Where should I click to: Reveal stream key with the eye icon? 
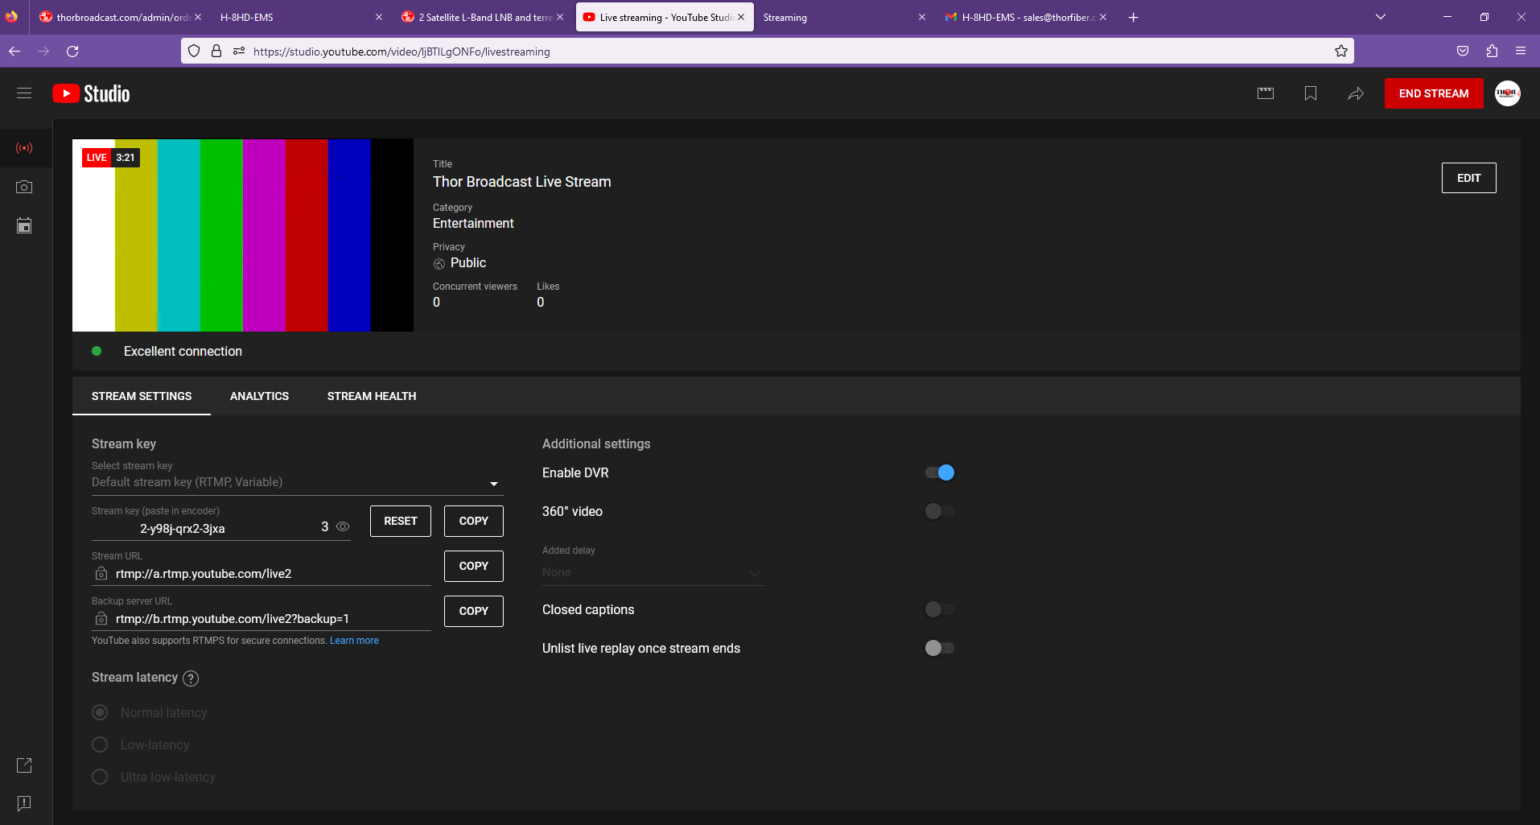(x=343, y=527)
